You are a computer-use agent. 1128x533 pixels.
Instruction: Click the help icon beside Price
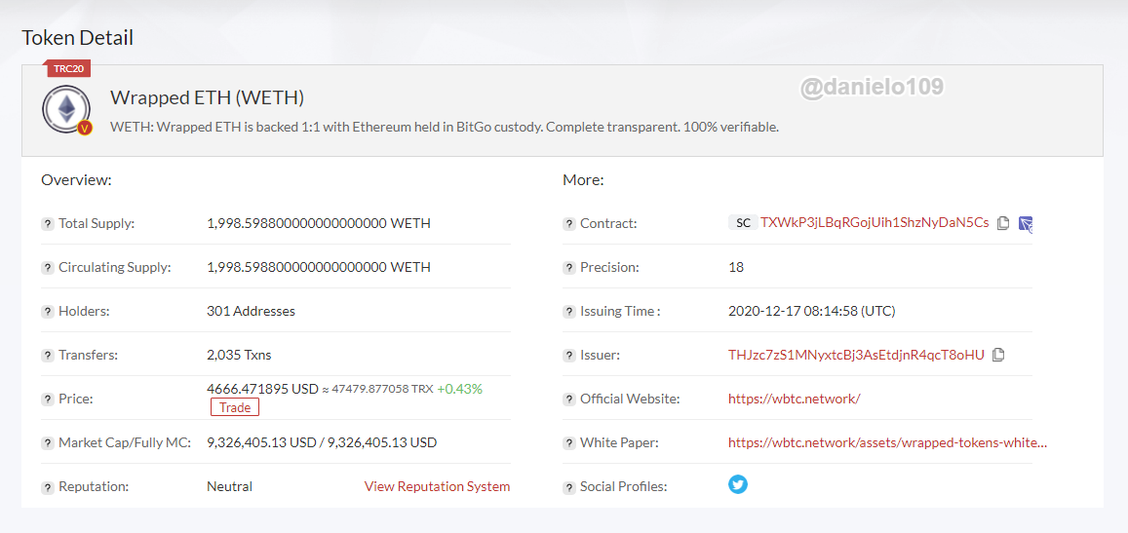coord(48,400)
